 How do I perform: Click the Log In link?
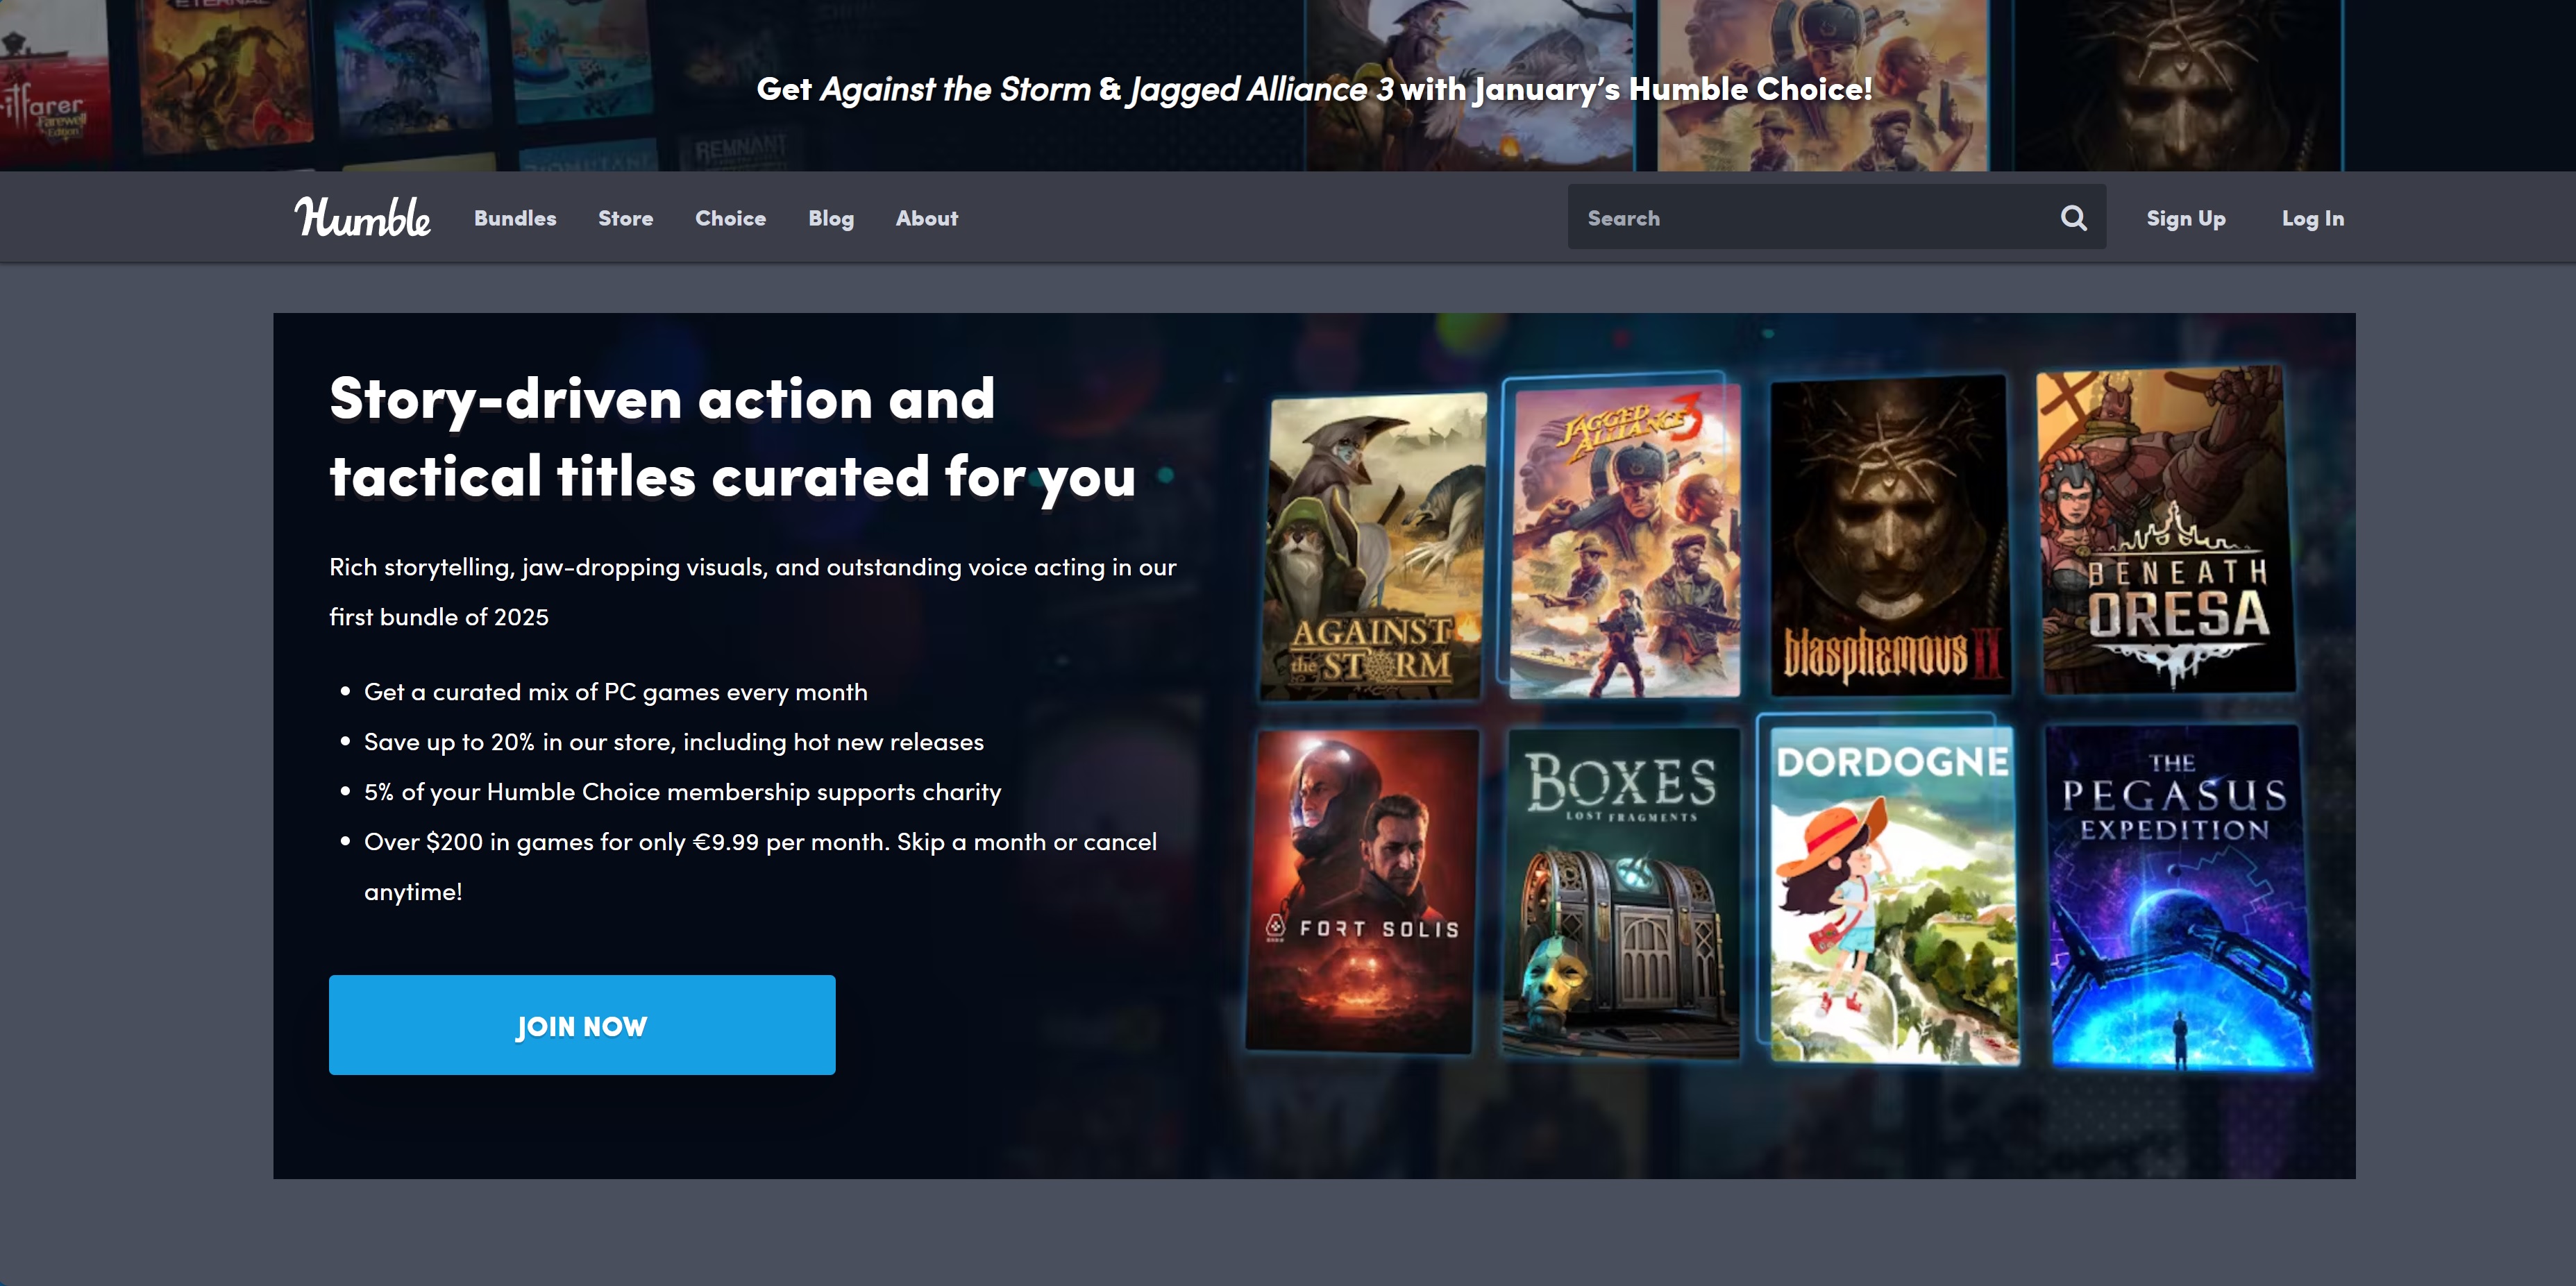2312,218
